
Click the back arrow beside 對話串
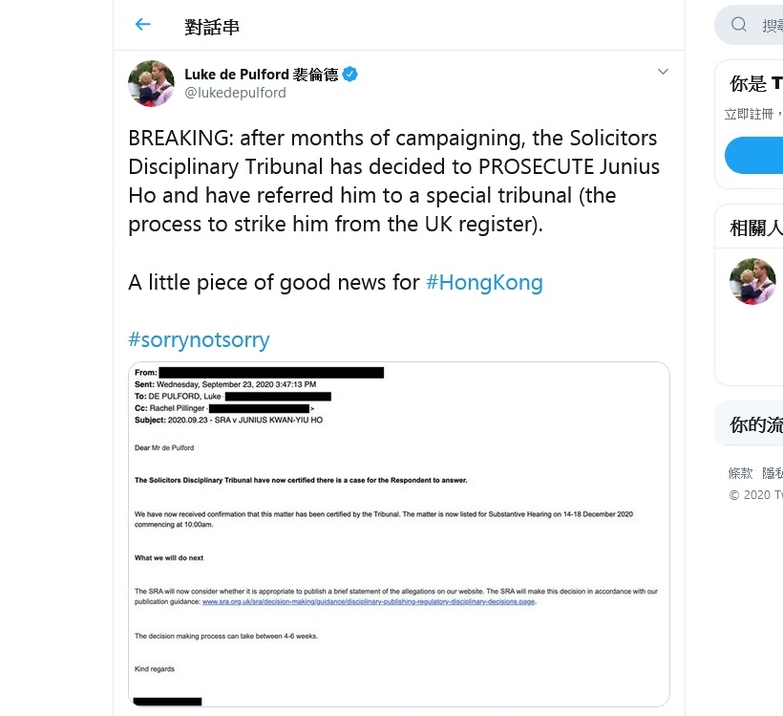tap(143, 25)
